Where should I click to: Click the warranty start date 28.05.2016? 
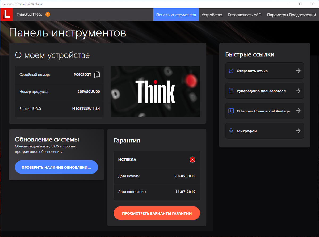pos(185,176)
